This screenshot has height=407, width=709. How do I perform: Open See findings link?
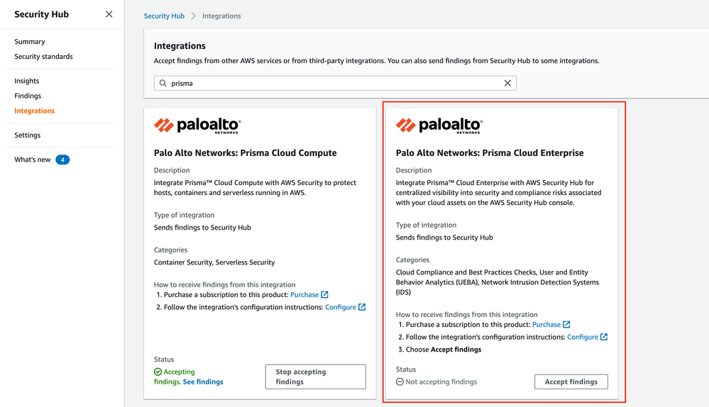click(x=203, y=381)
